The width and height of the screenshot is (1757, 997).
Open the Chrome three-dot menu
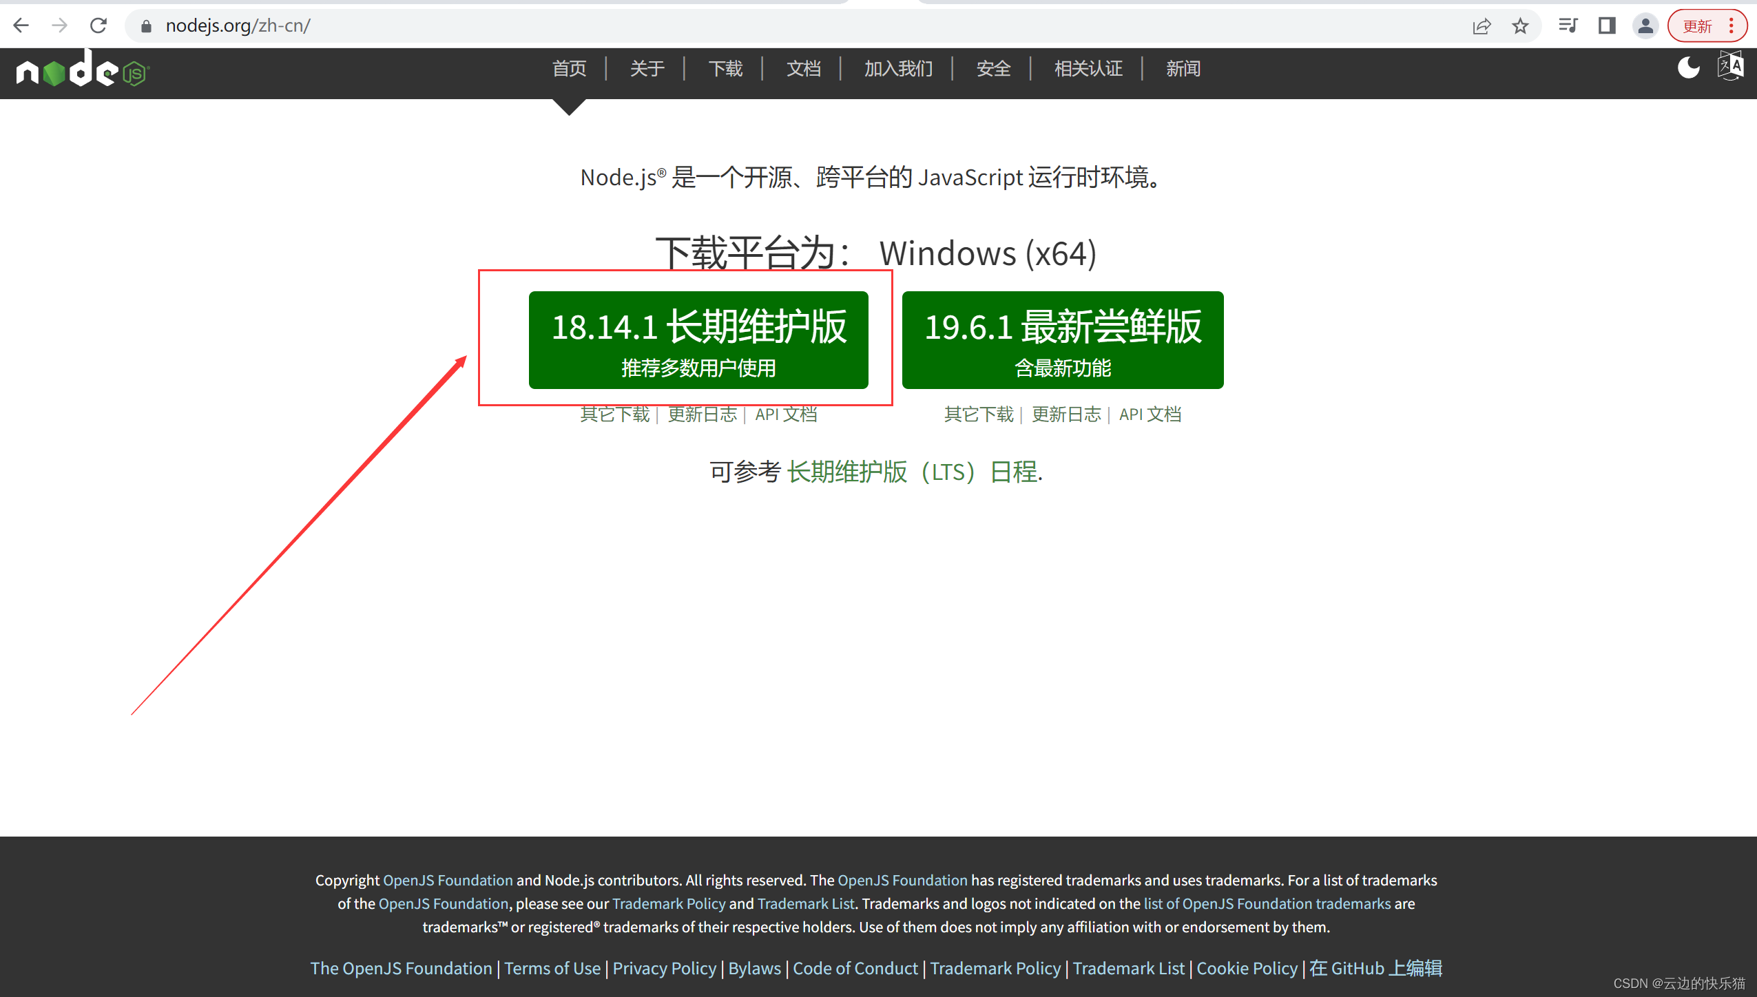(x=1731, y=26)
